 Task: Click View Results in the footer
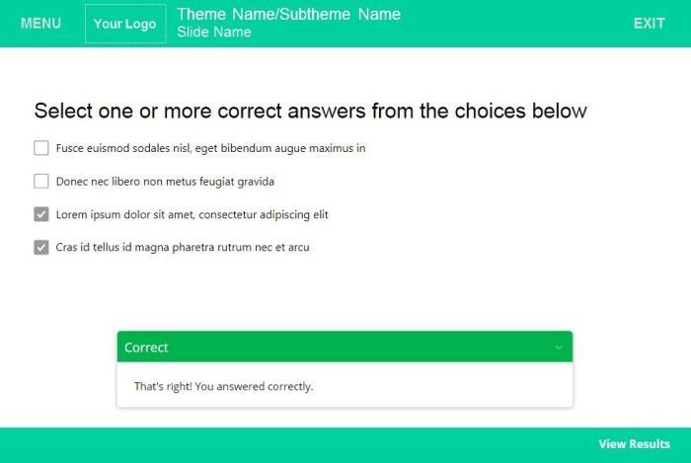click(x=634, y=444)
